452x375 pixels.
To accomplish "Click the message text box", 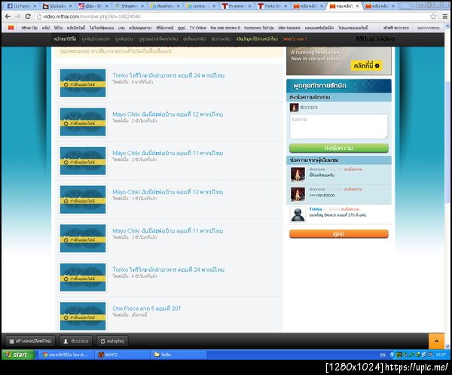I will (x=339, y=127).
